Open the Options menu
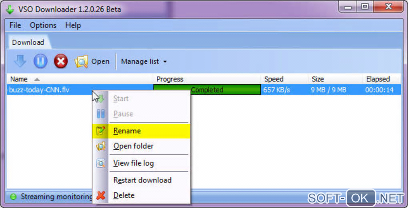The width and height of the screenshot is (408, 208). (43, 25)
